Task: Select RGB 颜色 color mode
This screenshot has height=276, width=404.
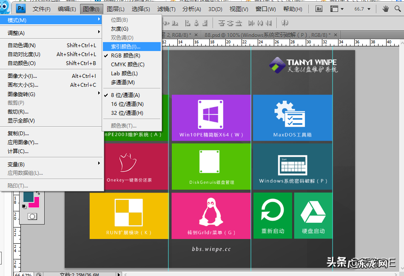Action: click(125, 56)
